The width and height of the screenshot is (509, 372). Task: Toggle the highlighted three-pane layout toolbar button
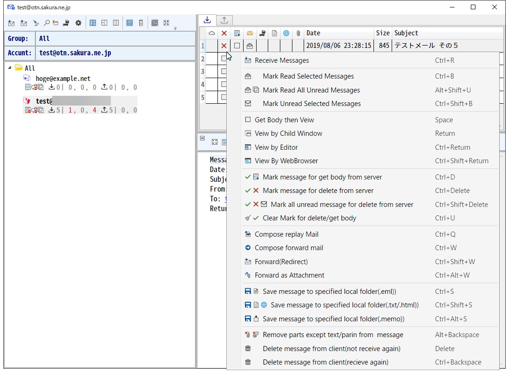click(93, 23)
